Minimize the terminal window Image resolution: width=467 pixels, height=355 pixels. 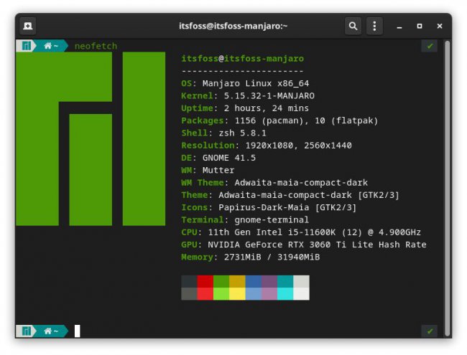(399, 27)
